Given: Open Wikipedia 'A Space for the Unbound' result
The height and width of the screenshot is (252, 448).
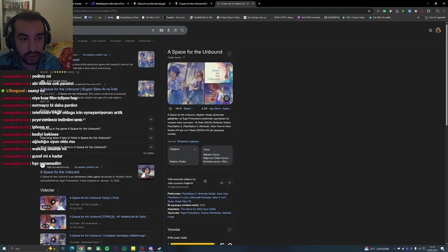Looking at the screenshot, I should click(59, 172).
